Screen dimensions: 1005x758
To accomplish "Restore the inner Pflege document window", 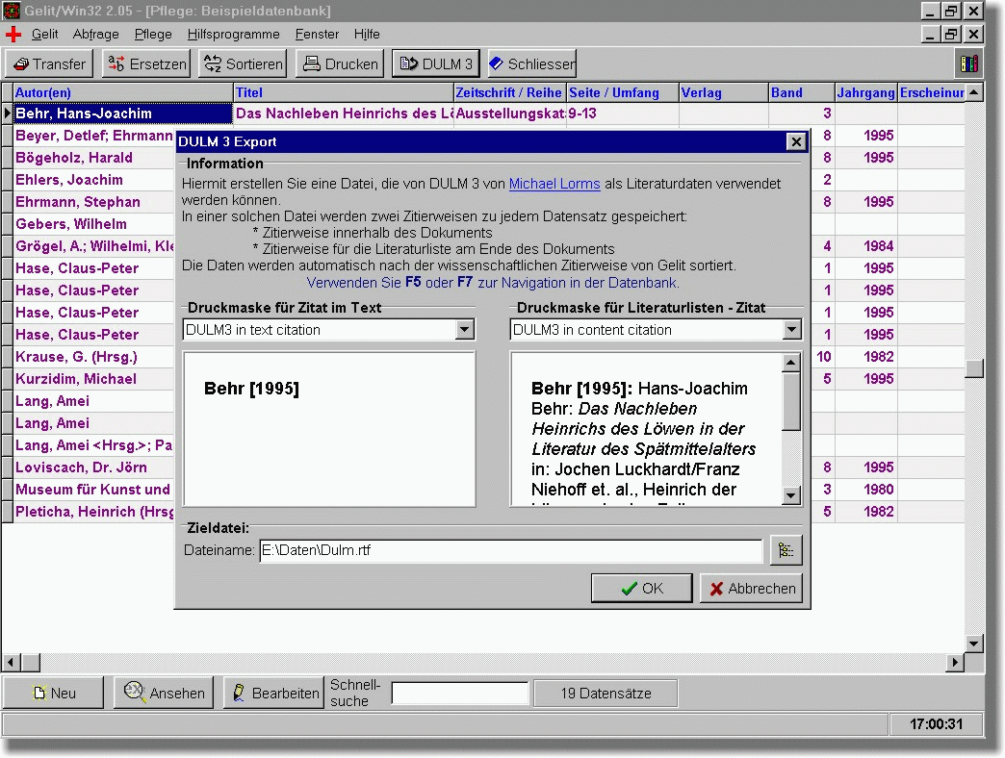I will click(952, 35).
